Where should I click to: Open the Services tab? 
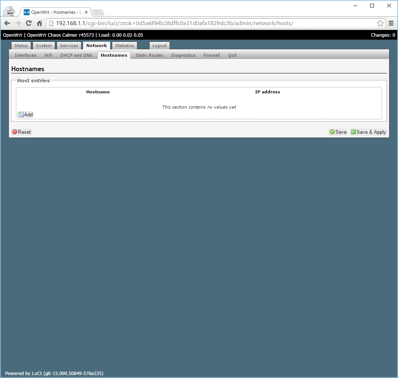69,46
